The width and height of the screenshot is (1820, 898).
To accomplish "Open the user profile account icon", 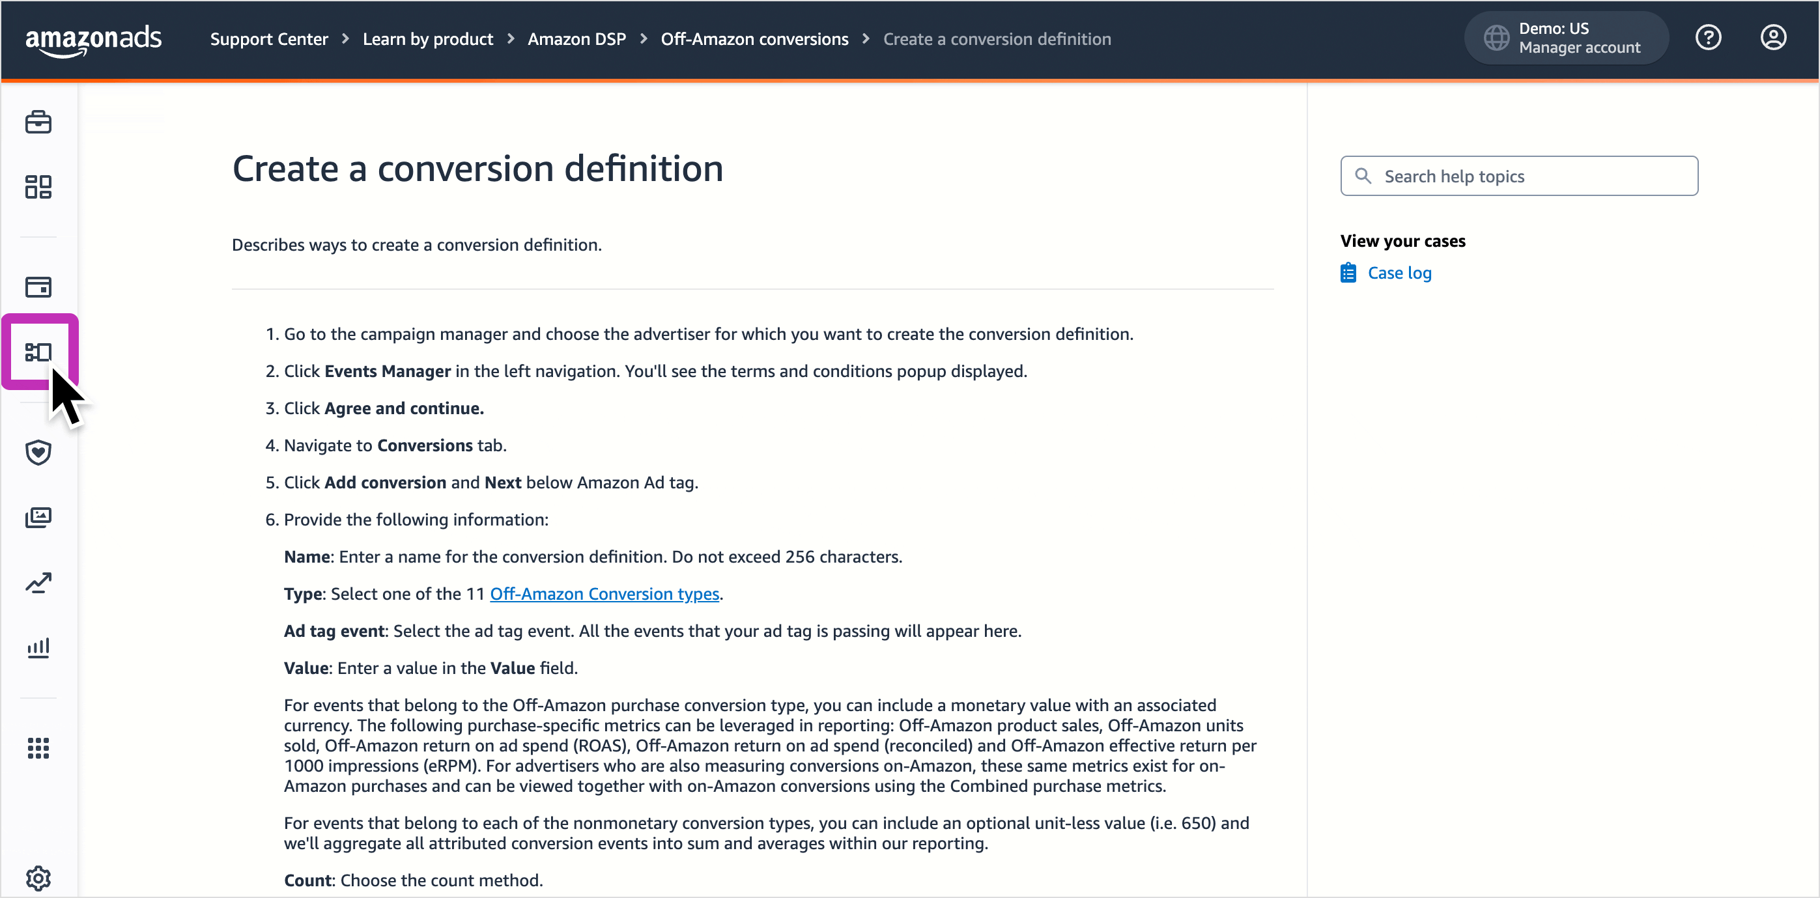I will click(1772, 38).
